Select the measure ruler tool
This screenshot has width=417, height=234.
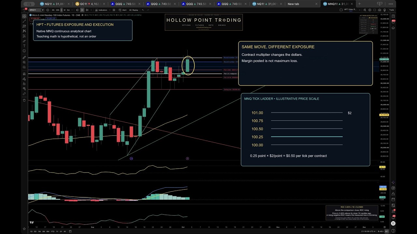tap(24, 57)
